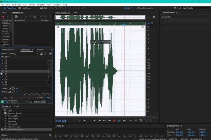
Task: Click the Rewind transport icon
Action: click(100, 120)
